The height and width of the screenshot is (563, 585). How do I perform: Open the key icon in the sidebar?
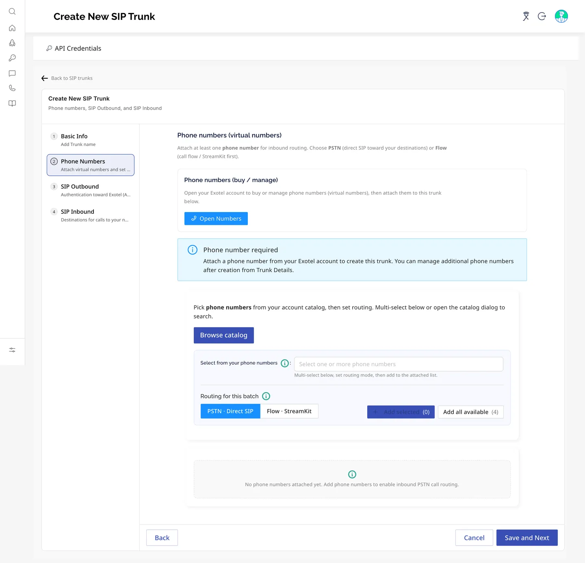point(12,58)
